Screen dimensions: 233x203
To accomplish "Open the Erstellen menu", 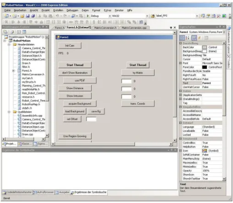I will coord(58,10).
